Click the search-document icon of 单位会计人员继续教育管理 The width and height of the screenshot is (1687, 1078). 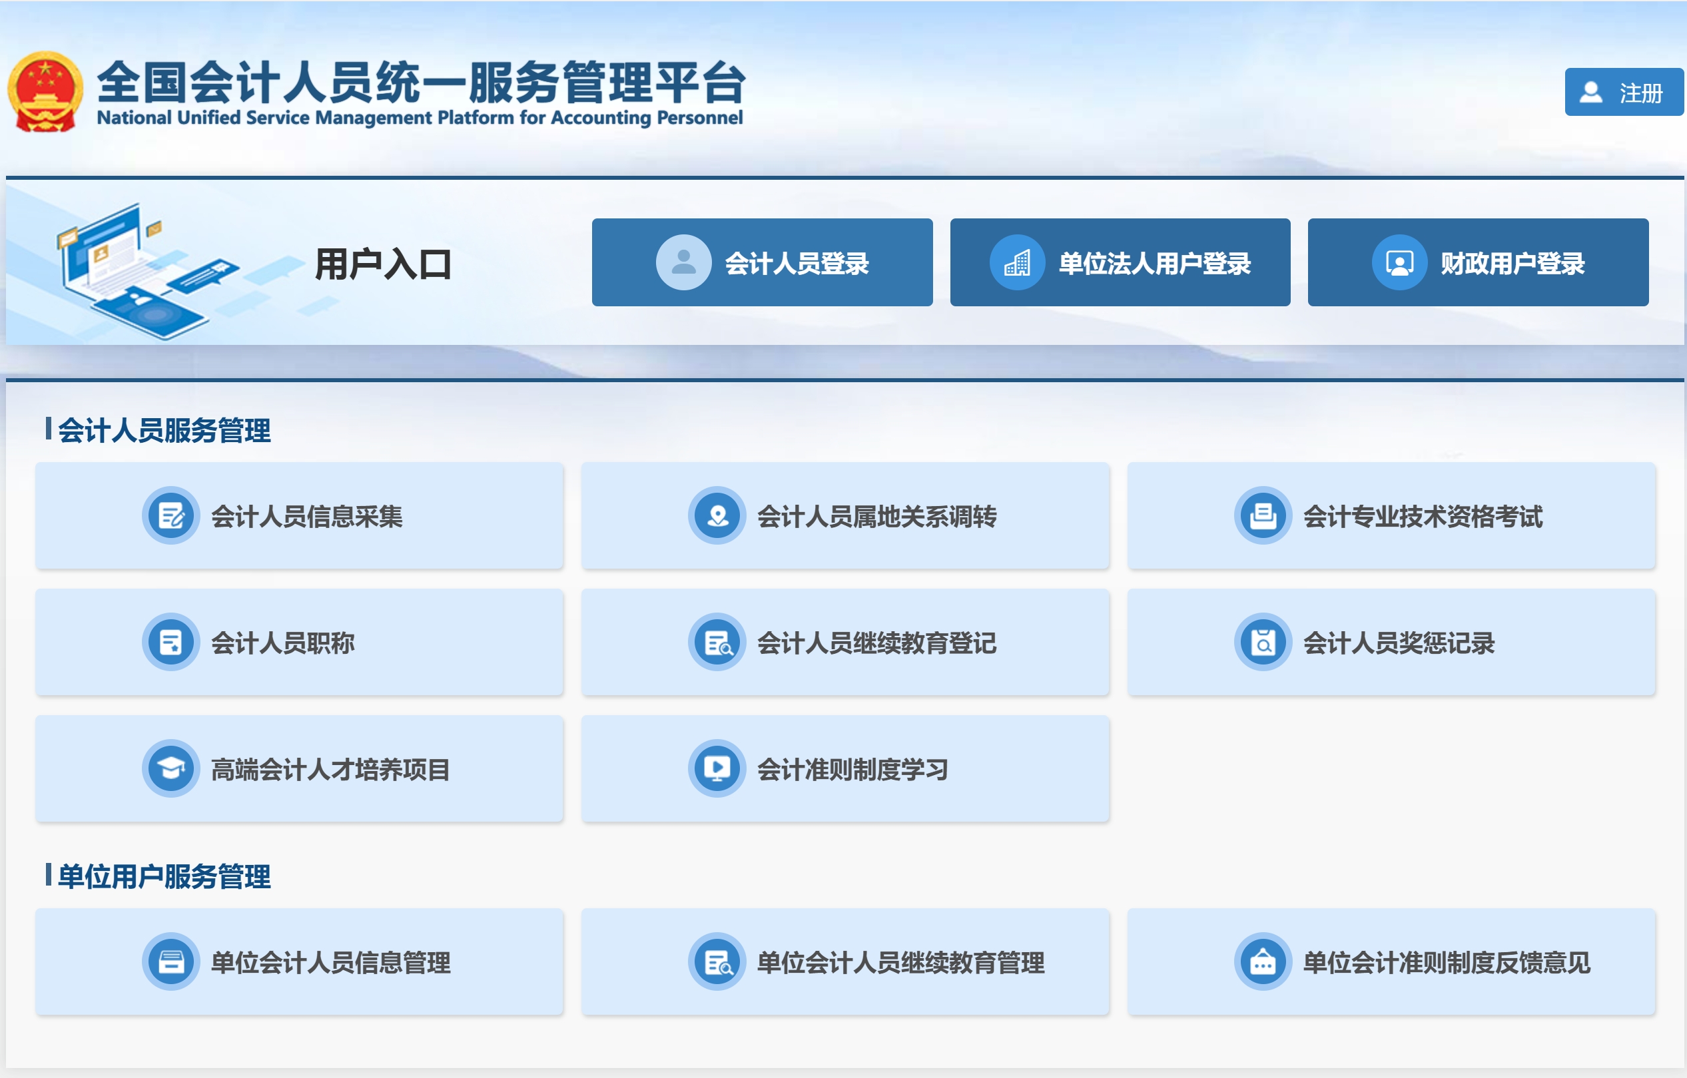pos(717,961)
